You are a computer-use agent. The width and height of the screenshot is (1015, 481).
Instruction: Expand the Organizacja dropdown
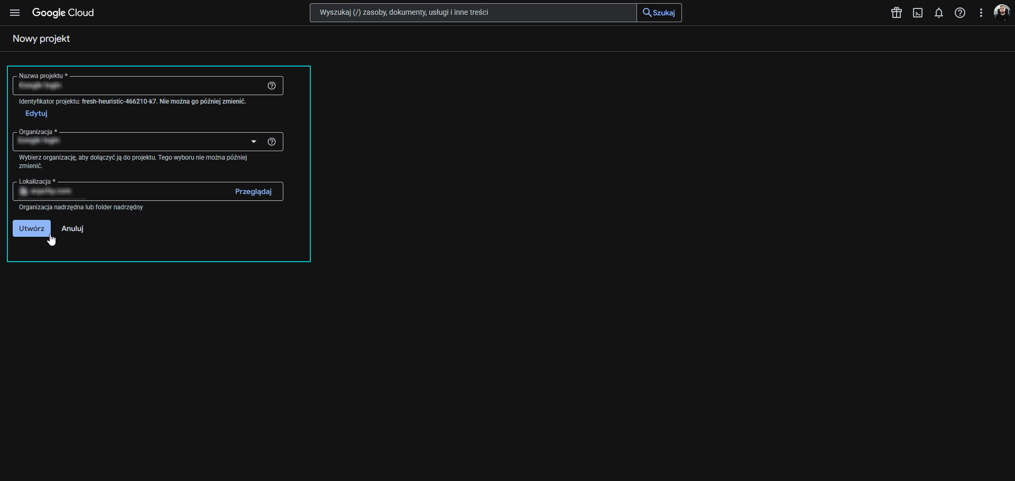click(x=254, y=142)
